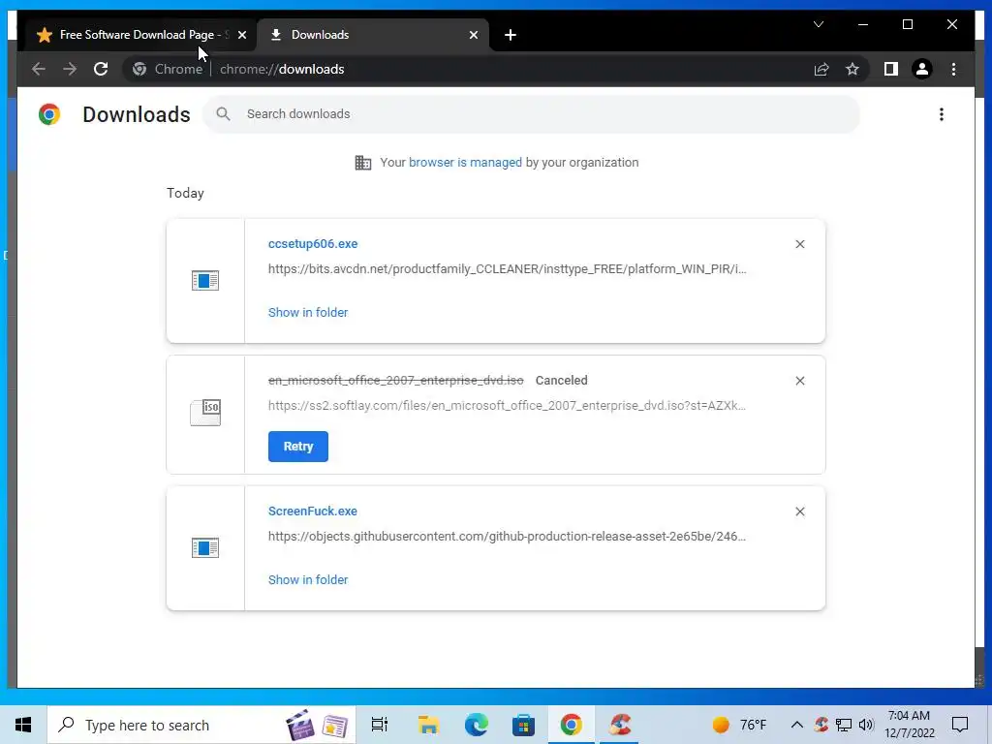
Task: Open File Explorer from the taskbar
Action: pyautogui.click(x=428, y=725)
